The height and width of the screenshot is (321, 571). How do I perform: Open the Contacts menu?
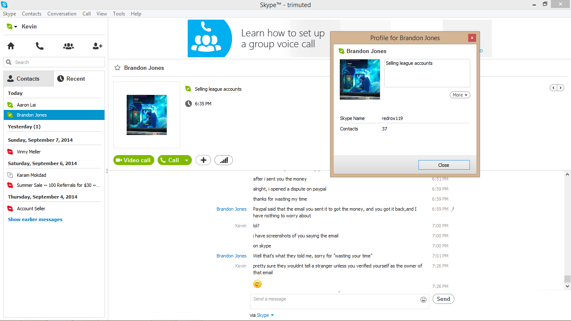[32, 14]
